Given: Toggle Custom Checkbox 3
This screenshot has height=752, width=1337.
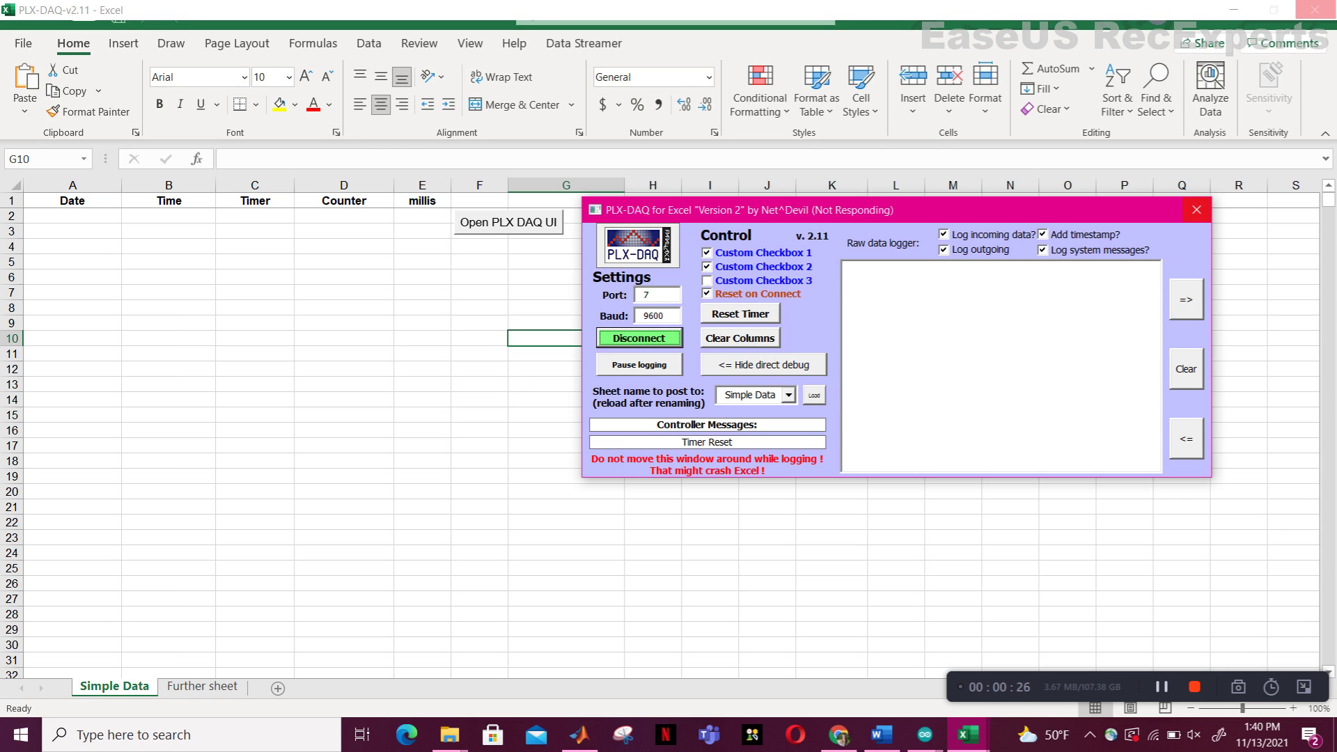Looking at the screenshot, I should (707, 281).
